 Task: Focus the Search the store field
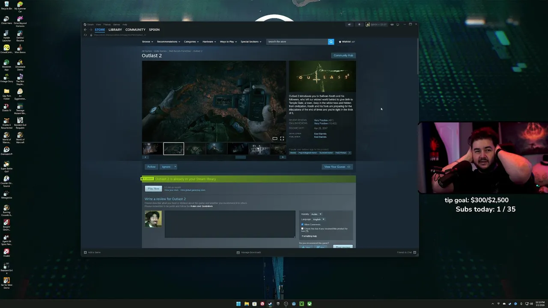click(297, 41)
